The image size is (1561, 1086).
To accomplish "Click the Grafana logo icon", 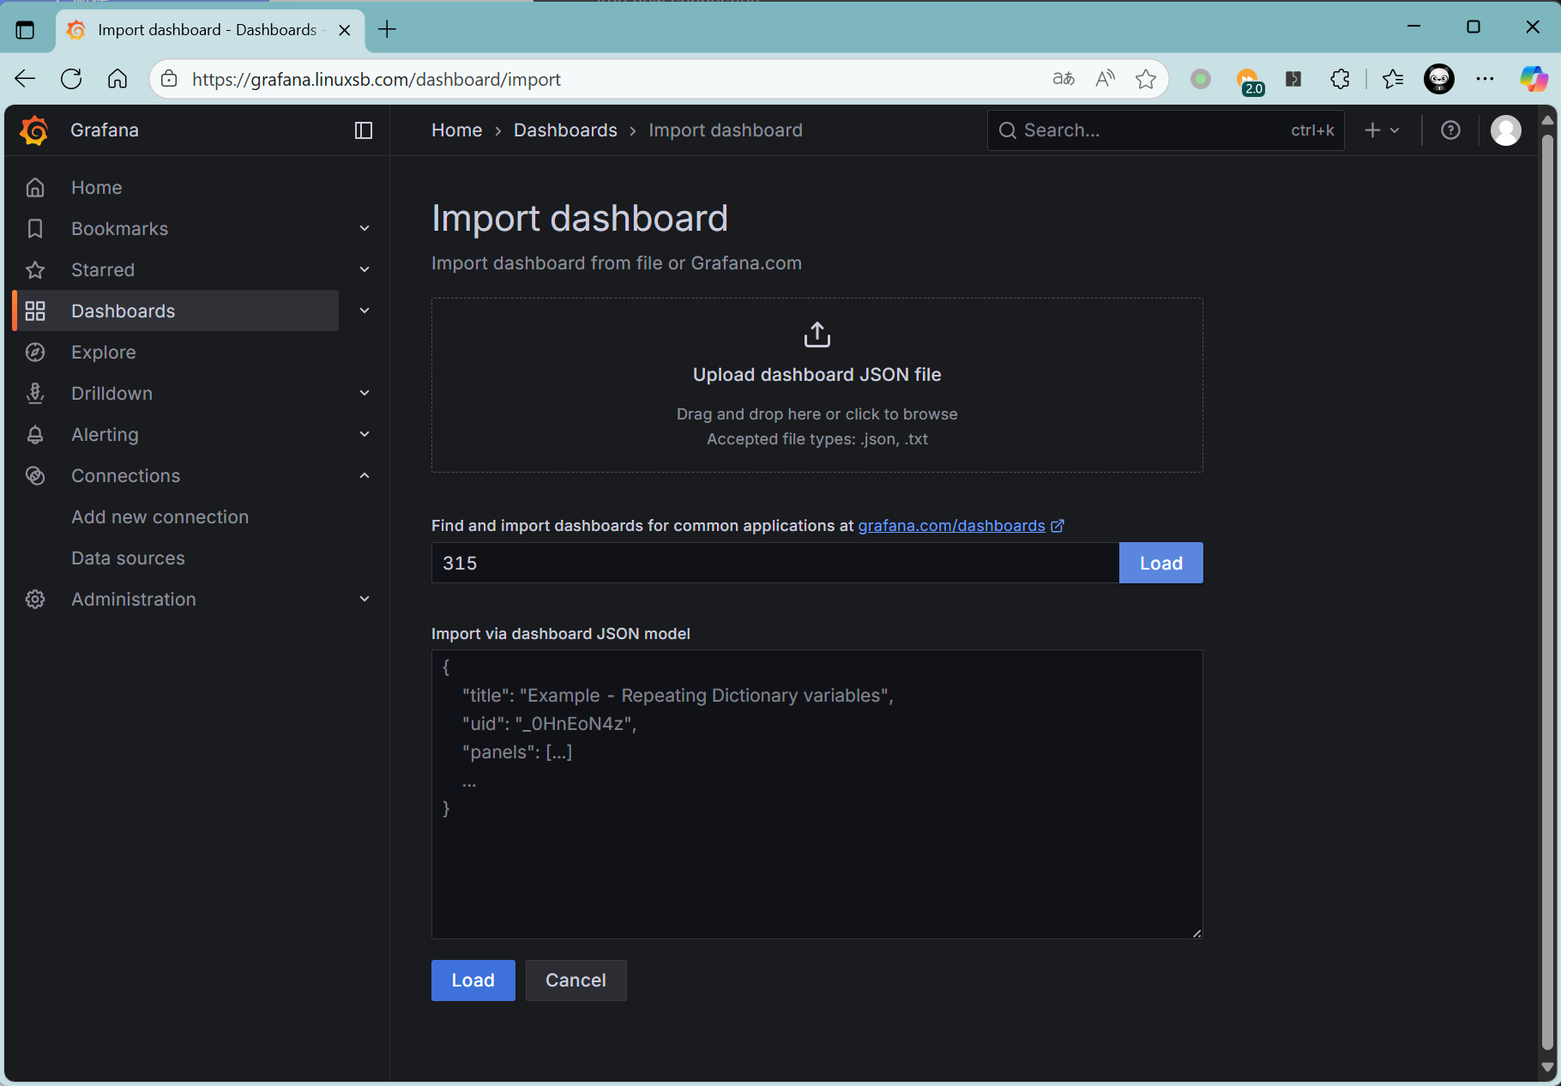I will (x=34, y=130).
